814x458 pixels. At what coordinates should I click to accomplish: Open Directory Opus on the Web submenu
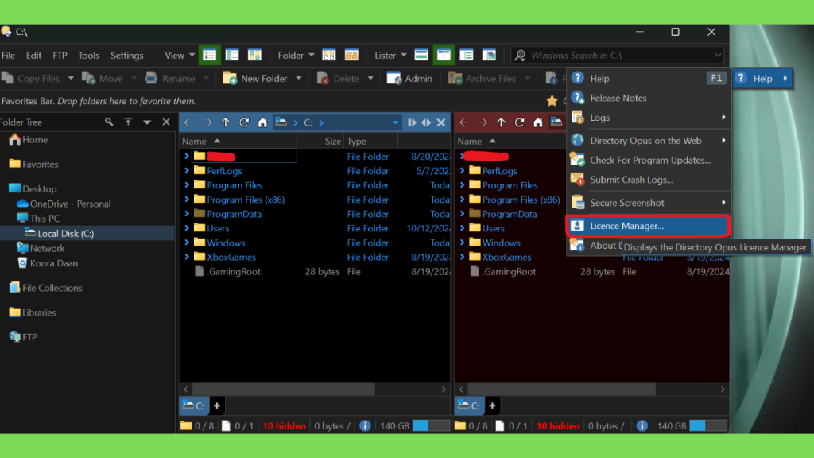[x=649, y=140]
